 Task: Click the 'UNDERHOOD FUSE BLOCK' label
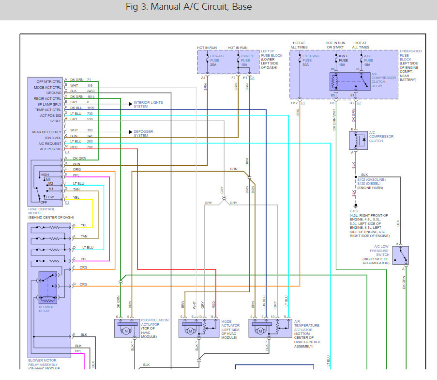[411, 55]
